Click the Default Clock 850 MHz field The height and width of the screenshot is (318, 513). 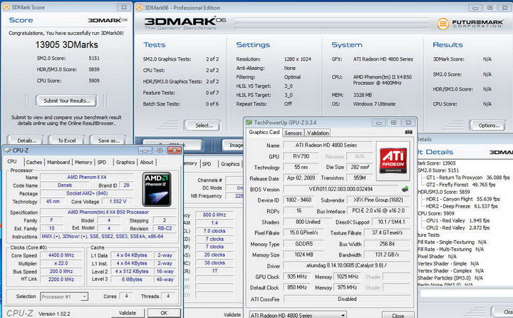tap(297, 287)
